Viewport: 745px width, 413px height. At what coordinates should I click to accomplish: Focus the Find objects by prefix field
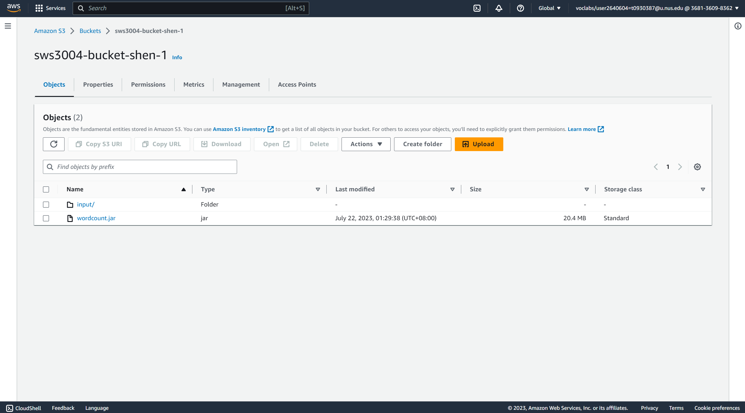pyautogui.click(x=140, y=167)
